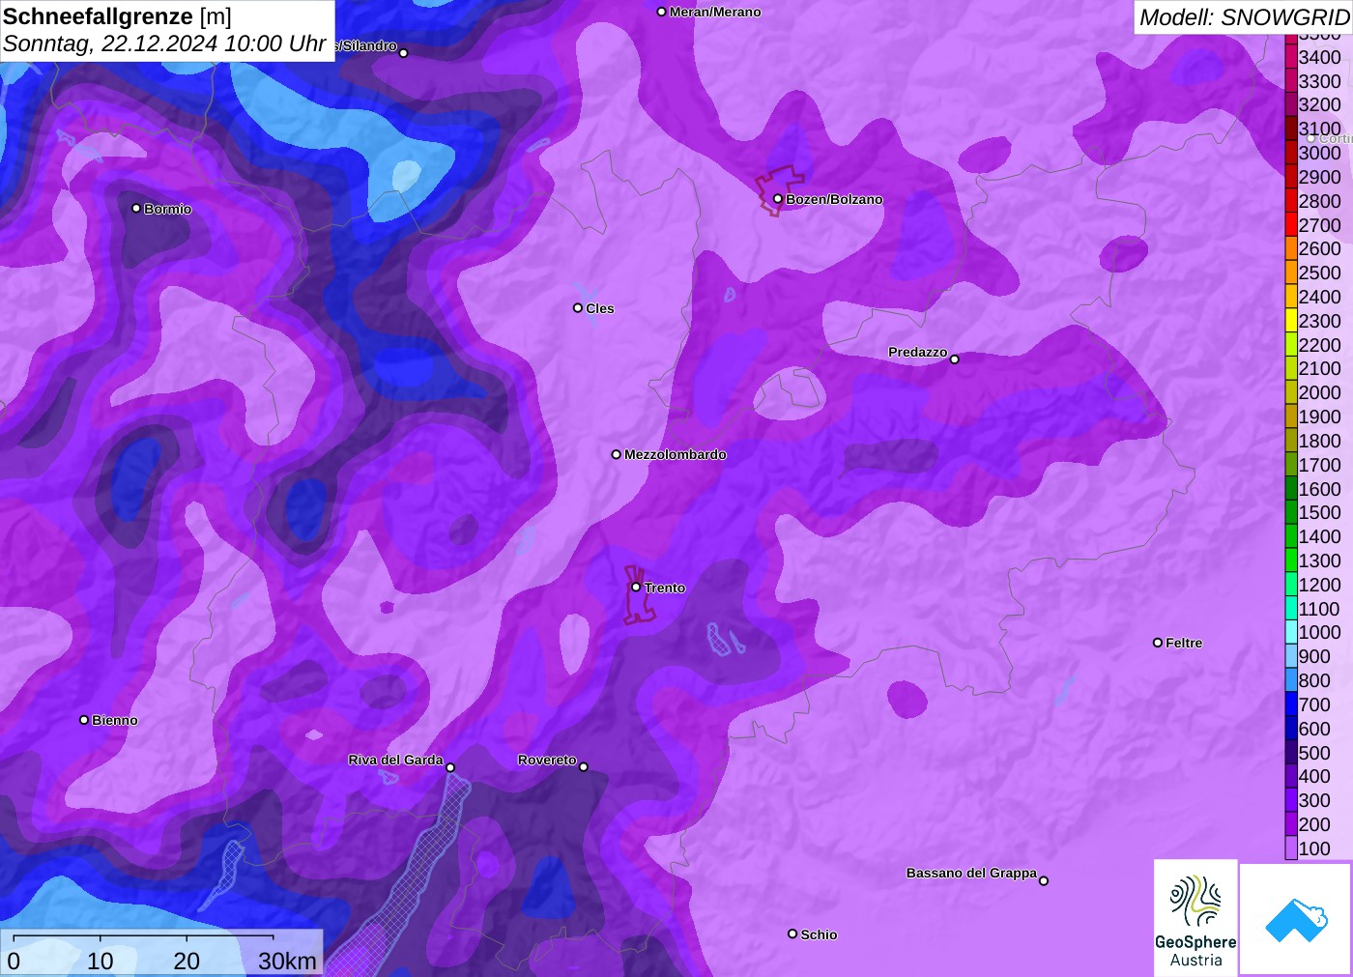Screen dimensions: 1353x977
Task: Pick the 100 m legend color swatch
Action: [x=1291, y=848]
